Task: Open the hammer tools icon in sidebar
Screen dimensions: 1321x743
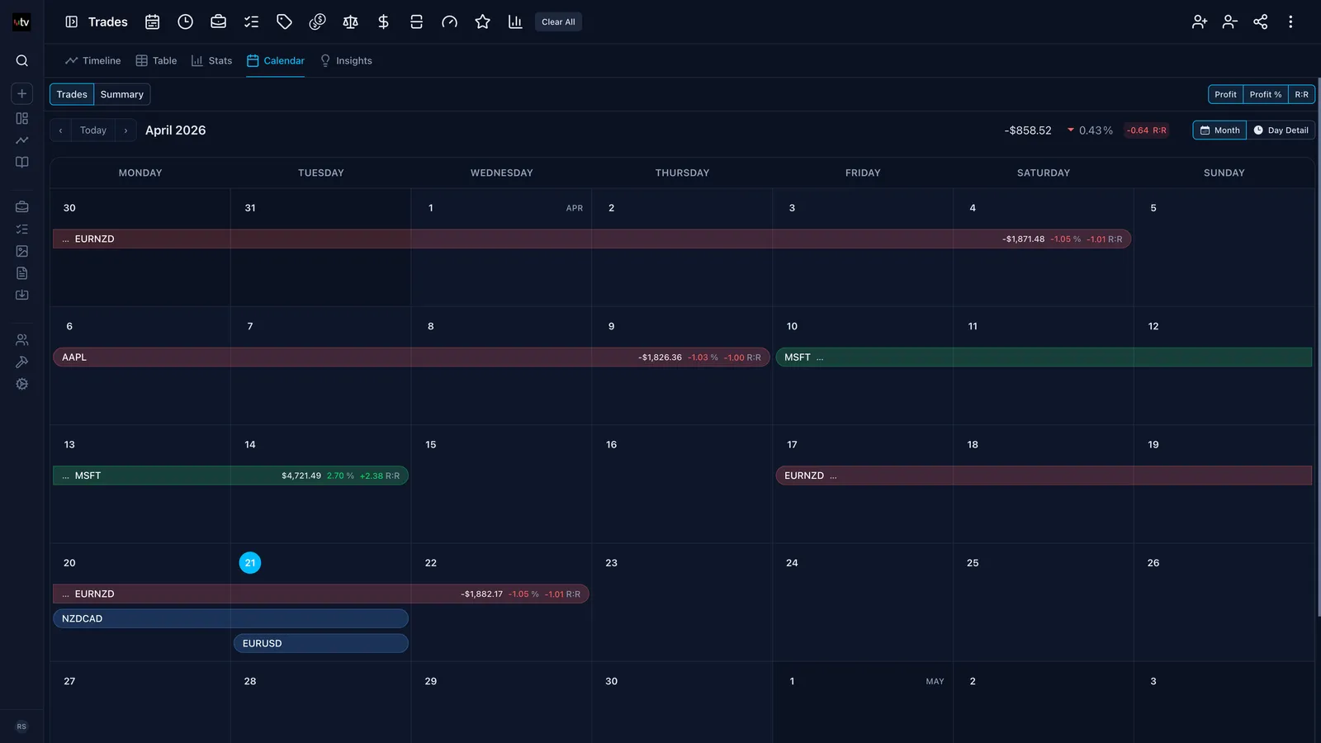Action: 22,362
